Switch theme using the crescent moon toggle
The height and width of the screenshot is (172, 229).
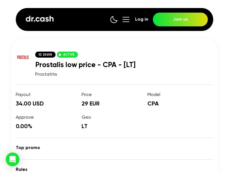pos(114,19)
